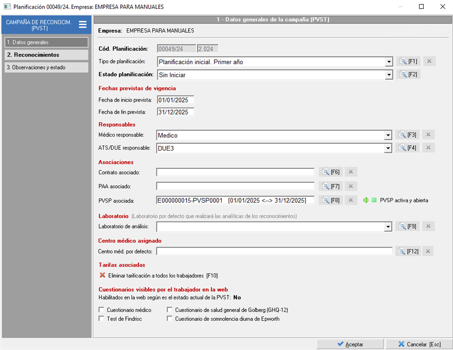Open the hamburger menu in campaign sidebar
This screenshot has height=350, width=453.
point(83,25)
